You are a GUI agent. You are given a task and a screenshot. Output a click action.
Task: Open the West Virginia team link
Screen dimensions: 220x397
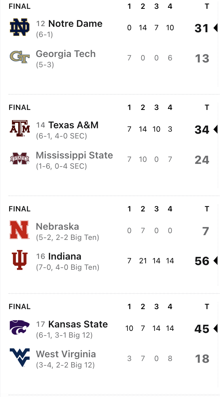tap(66, 354)
